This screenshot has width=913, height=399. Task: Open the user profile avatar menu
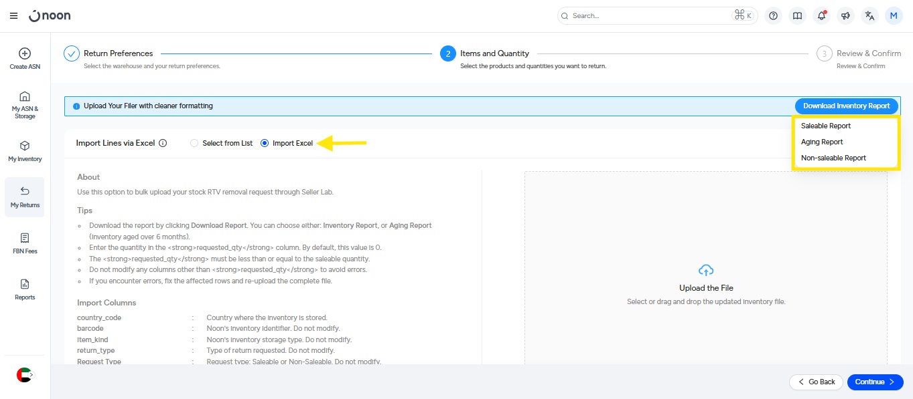894,15
